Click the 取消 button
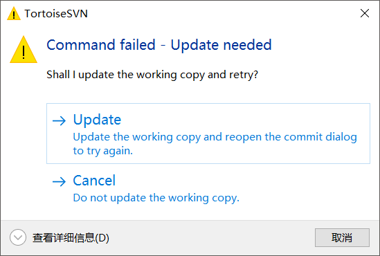Image resolution: width=380 pixels, height=256 pixels. pos(342,237)
